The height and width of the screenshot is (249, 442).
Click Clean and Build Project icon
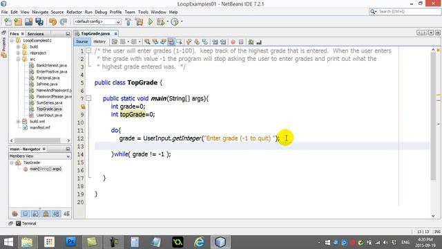tap(139, 21)
